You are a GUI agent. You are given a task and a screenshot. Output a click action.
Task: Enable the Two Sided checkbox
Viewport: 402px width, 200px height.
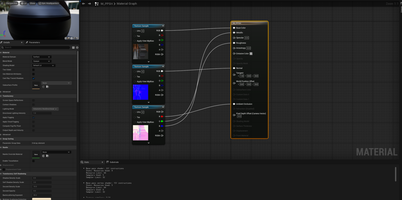point(33,70)
